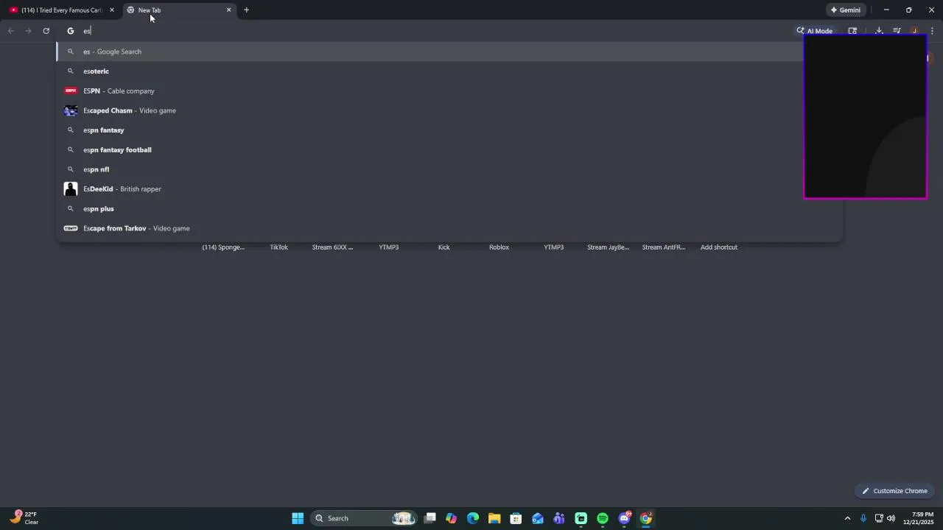Open the Kick shortcut

point(444,247)
